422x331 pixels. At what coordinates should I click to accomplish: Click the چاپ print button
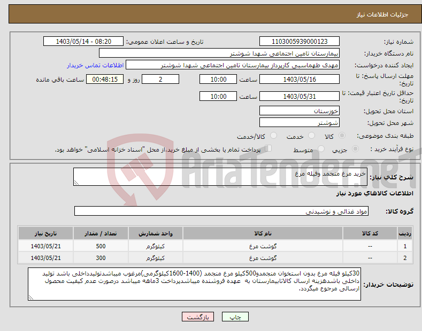click(x=235, y=317)
